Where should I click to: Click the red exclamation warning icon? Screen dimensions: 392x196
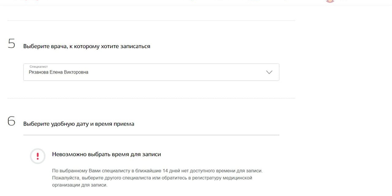[38, 156]
